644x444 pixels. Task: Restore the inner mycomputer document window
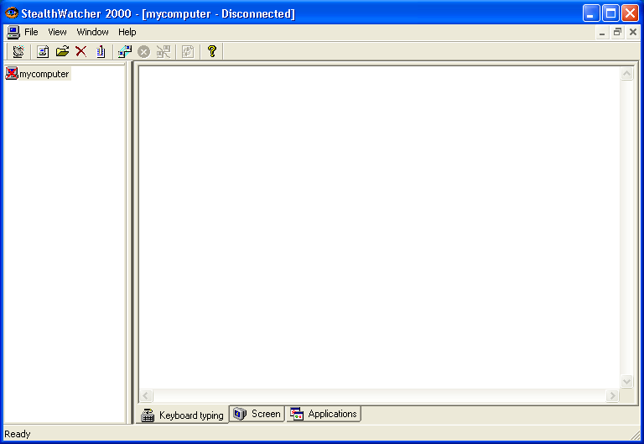point(617,33)
